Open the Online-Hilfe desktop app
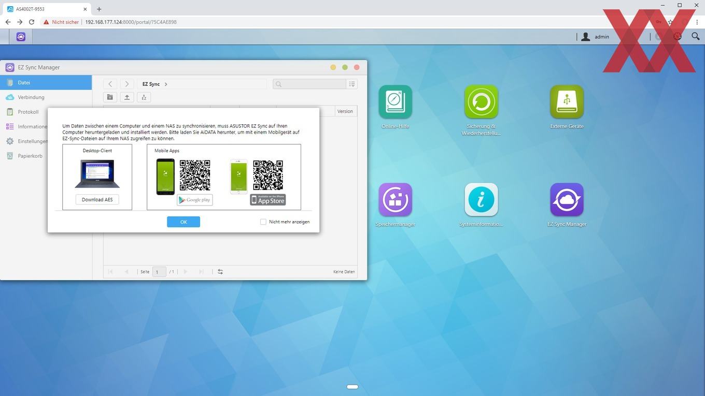Image resolution: width=705 pixels, height=396 pixels. pos(395,102)
